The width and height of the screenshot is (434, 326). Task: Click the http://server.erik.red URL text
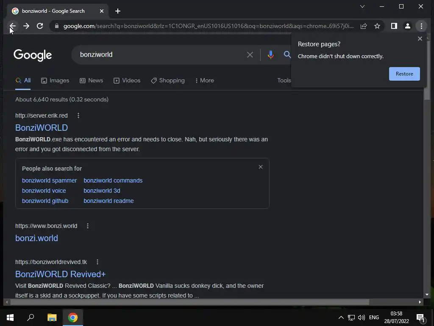click(42, 115)
